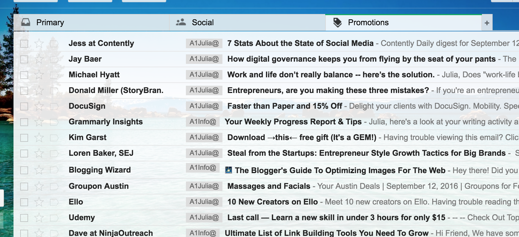Open 'Last call — Learn a new skill' email
This screenshot has height=237, width=519.
[x=336, y=218]
